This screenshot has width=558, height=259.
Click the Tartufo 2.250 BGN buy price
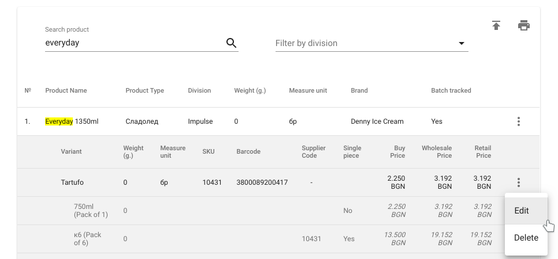pyautogui.click(x=396, y=182)
